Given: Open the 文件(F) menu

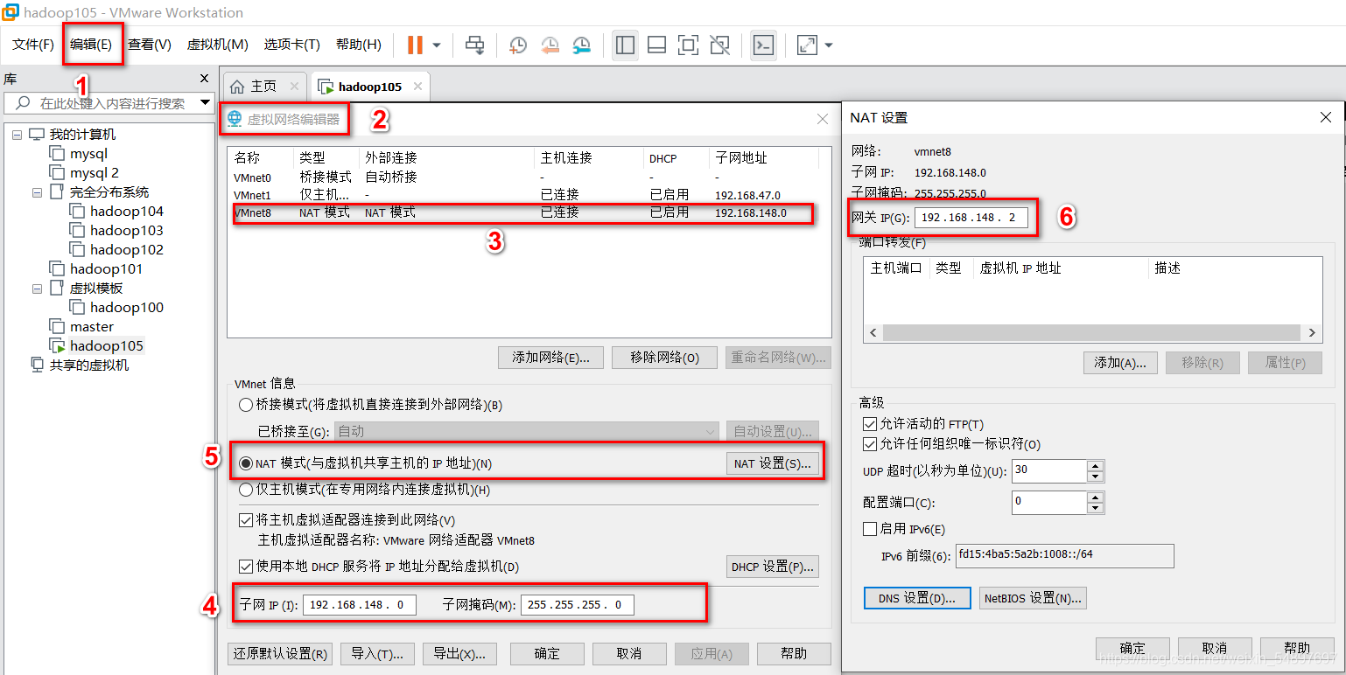Looking at the screenshot, I should (33, 44).
